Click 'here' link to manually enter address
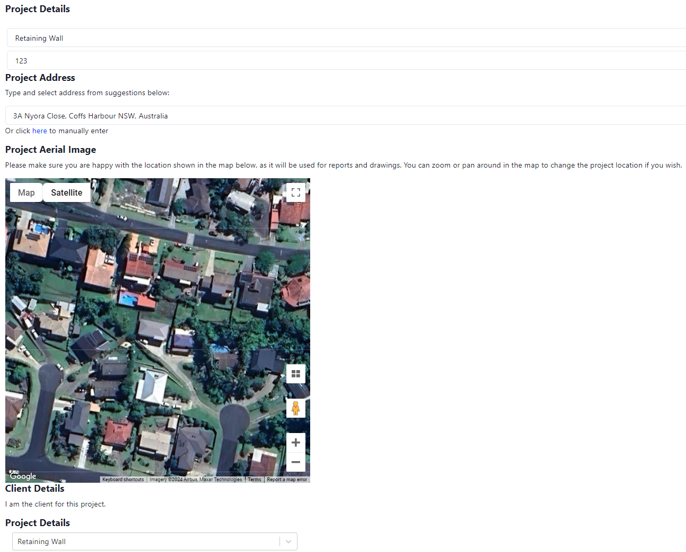Image resolution: width=686 pixels, height=552 pixels. [40, 131]
